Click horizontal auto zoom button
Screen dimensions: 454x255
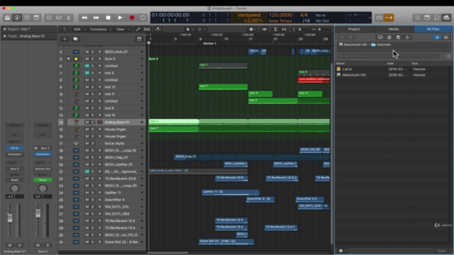click(x=284, y=29)
